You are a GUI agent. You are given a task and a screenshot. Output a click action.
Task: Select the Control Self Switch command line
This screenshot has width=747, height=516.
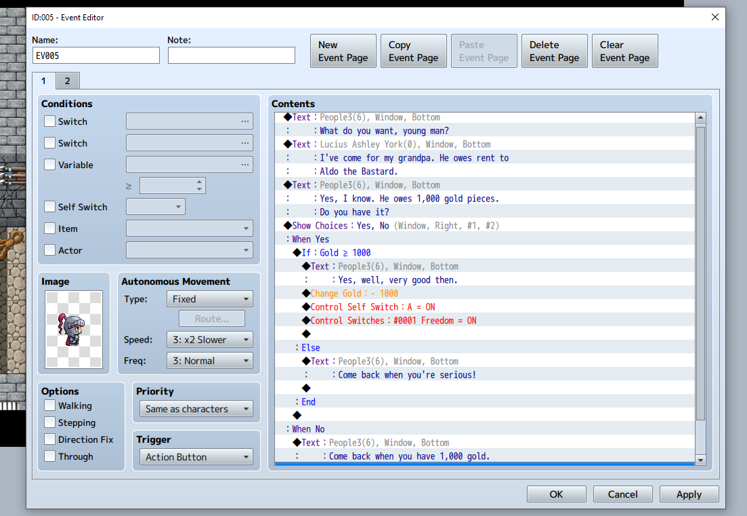click(372, 307)
